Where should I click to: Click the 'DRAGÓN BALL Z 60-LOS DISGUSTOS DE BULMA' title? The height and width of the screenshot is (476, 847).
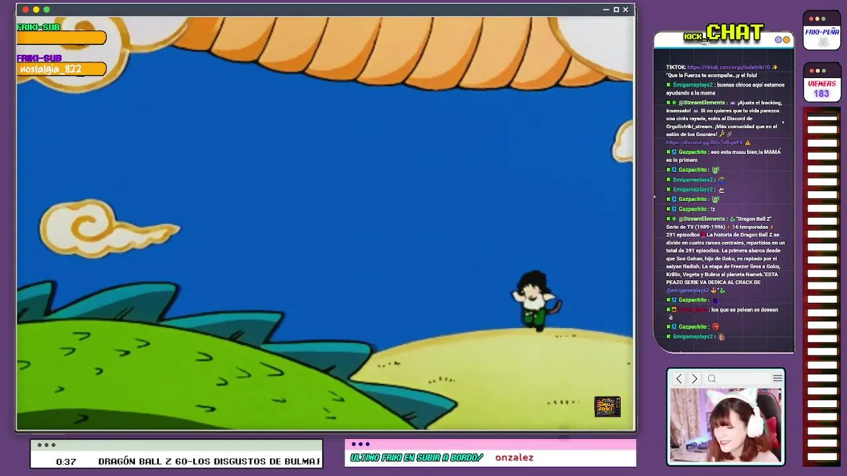tap(209, 461)
